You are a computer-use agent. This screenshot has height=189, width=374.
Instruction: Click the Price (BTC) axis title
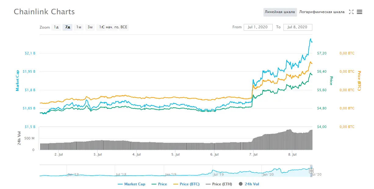359,81
